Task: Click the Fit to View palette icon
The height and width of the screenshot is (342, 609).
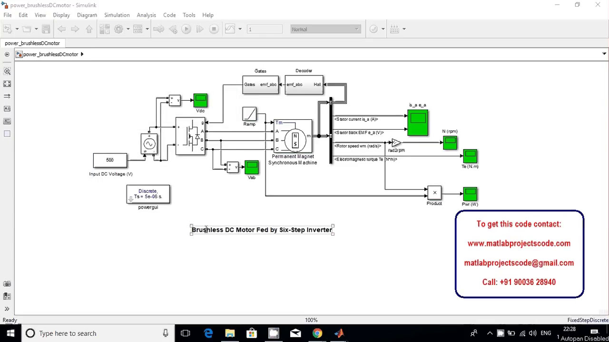Action: (7, 84)
